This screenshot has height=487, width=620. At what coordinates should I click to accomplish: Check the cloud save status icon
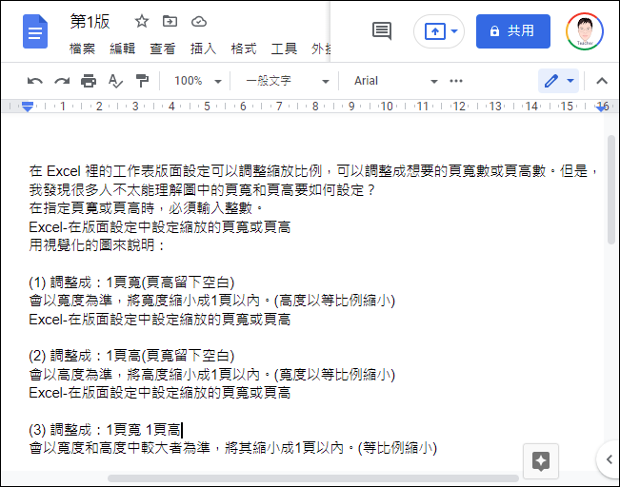pos(199,21)
